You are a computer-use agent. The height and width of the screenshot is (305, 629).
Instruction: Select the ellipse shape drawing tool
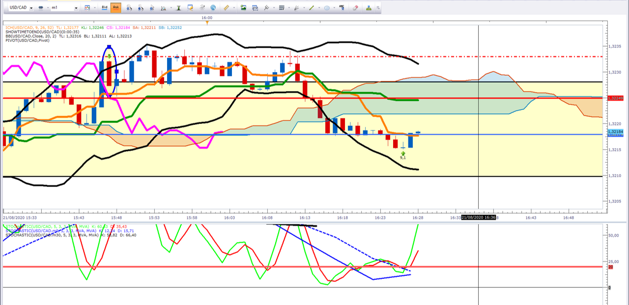(327, 8)
